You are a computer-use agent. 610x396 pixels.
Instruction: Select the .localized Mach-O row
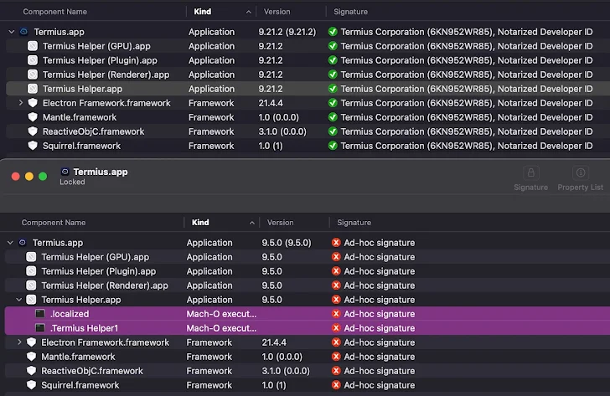point(70,314)
